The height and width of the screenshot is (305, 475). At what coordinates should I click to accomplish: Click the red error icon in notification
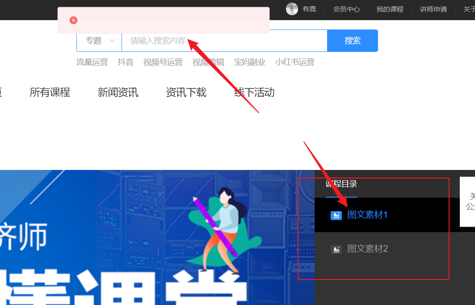pyautogui.click(x=73, y=20)
